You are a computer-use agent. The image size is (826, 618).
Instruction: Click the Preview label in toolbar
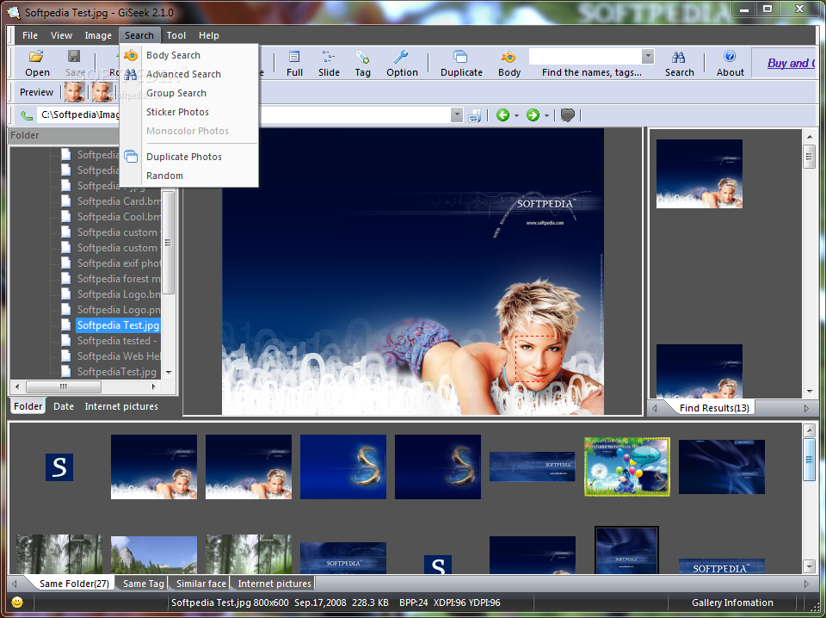click(36, 92)
